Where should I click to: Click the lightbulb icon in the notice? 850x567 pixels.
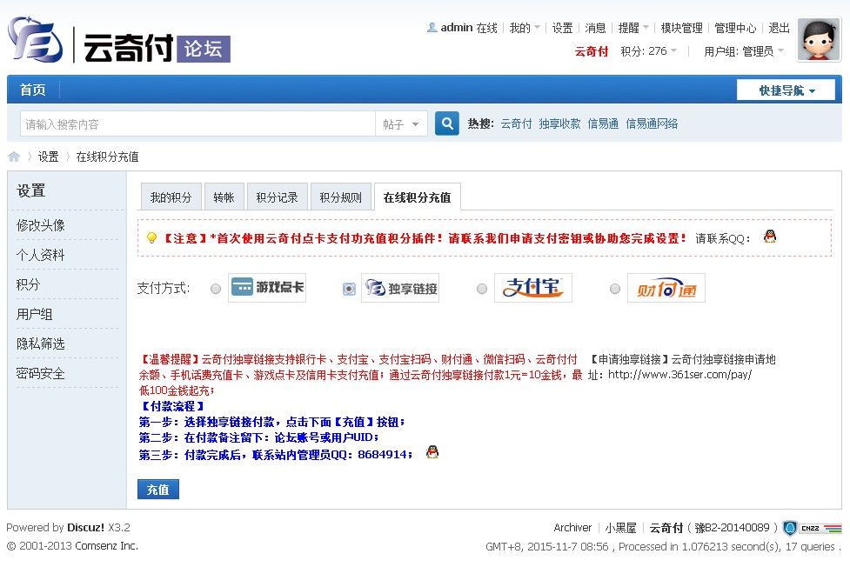pyautogui.click(x=151, y=237)
